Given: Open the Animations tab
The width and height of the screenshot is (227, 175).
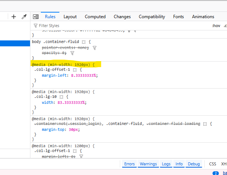Looking at the screenshot, I should [203, 17].
